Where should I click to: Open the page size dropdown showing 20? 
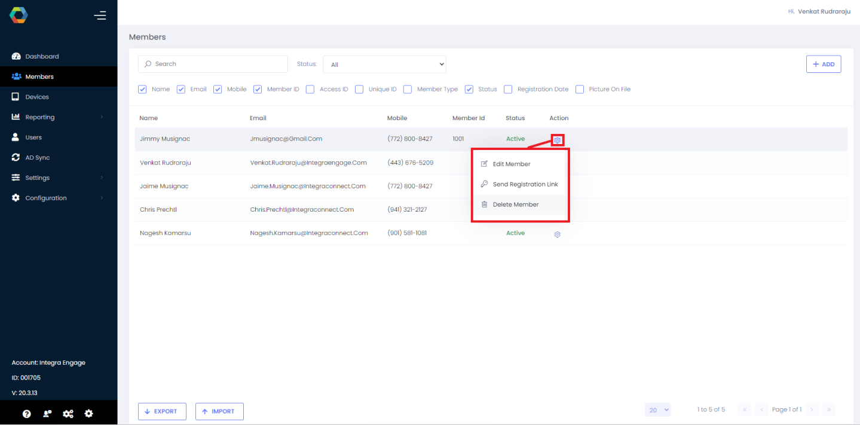click(x=657, y=409)
